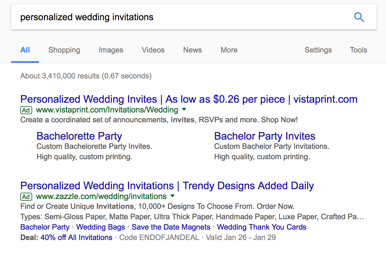Click the Find or Create Unique Invitations description

click(x=157, y=206)
